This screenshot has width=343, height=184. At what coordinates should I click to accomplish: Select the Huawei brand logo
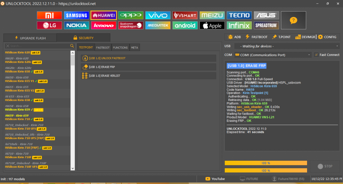[x=104, y=15]
